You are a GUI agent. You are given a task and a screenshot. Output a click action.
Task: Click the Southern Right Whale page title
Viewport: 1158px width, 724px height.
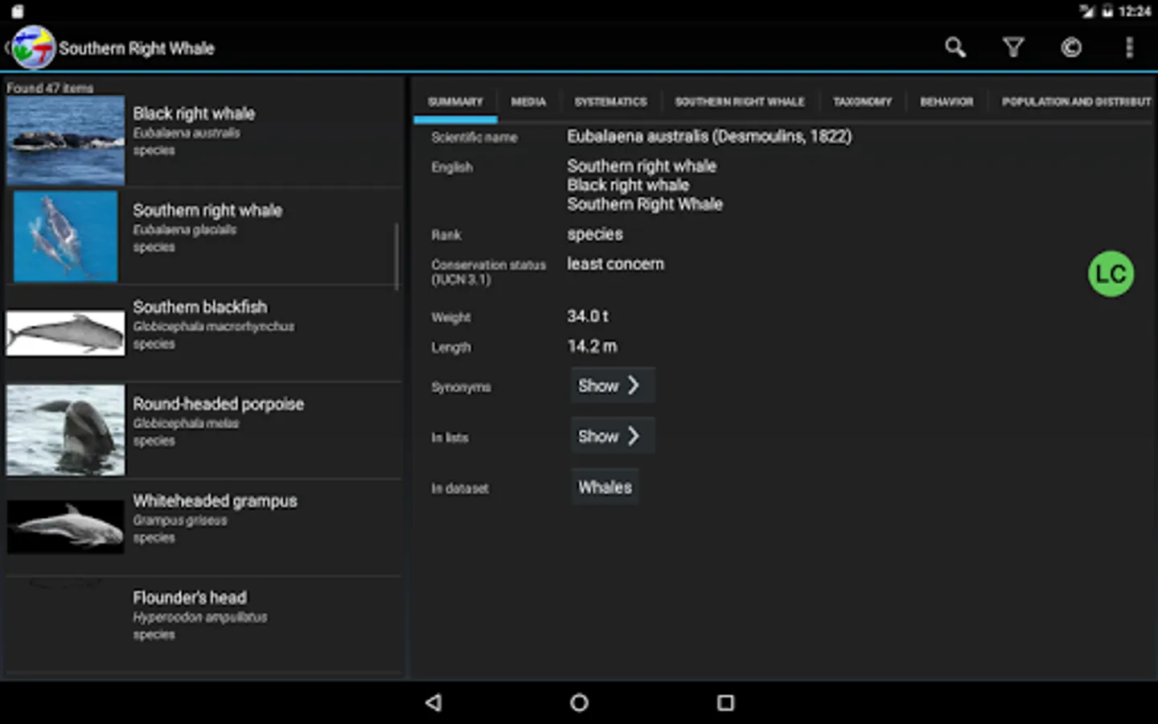pyautogui.click(x=137, y=48)
